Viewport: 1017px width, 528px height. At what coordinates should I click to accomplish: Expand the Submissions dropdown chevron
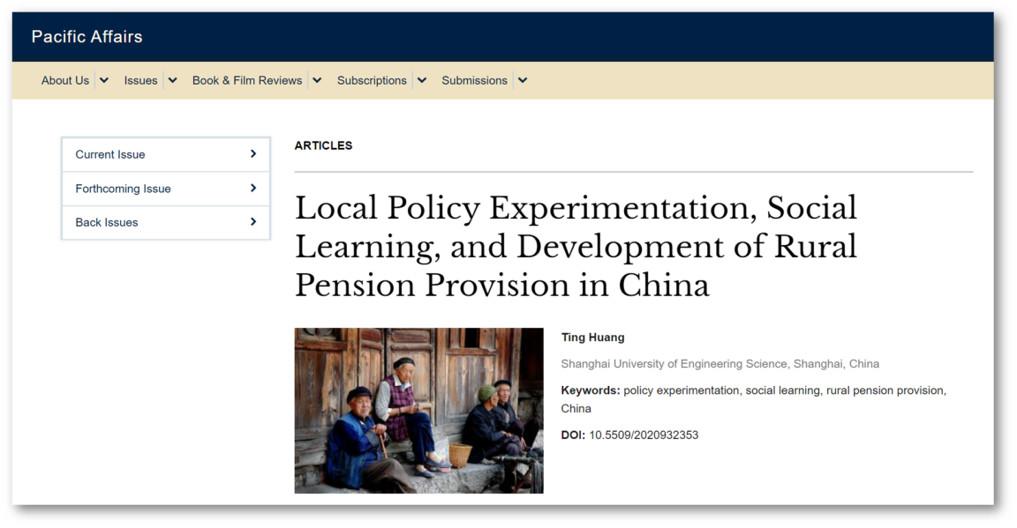(x=523, y=80)
